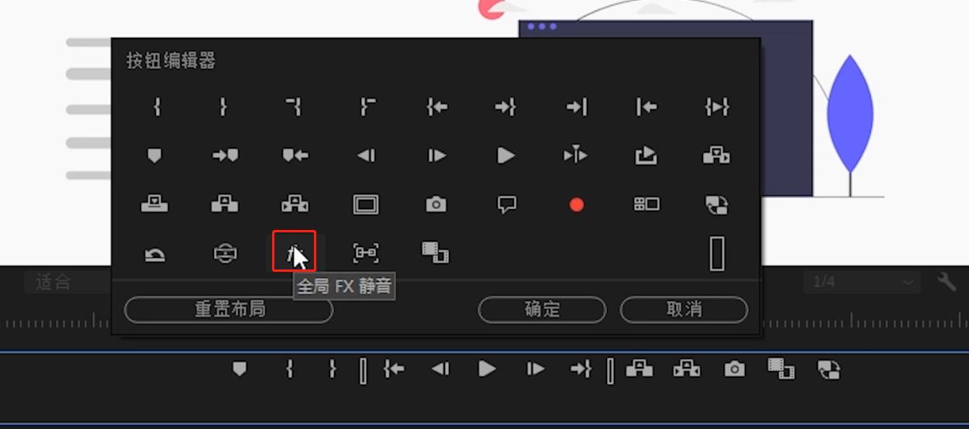Select Mark Out icon in button editor
The image size is (969, 429).
tap(223, 107)
